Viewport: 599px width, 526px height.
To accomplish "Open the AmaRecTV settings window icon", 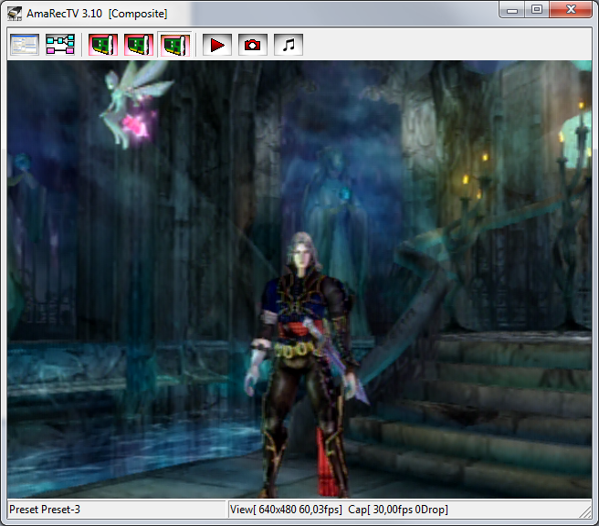I will [25, 45].
